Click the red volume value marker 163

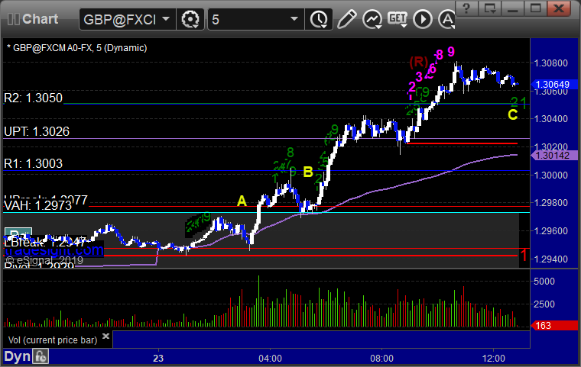554,326
